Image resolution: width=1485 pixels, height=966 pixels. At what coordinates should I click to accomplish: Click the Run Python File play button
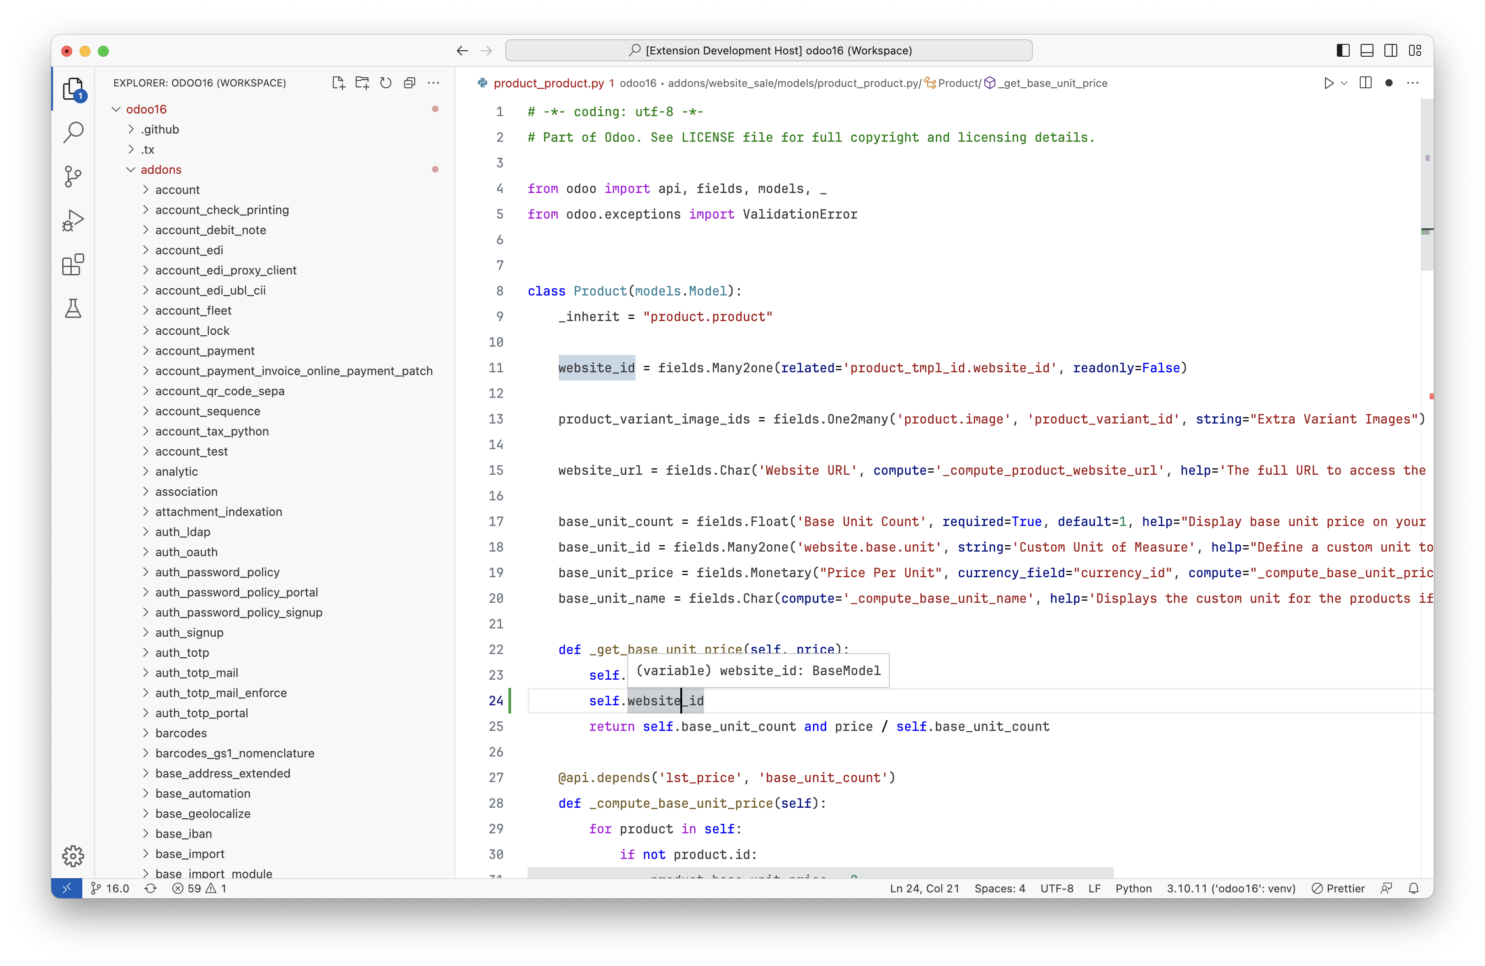click(x=1328, y=83)
